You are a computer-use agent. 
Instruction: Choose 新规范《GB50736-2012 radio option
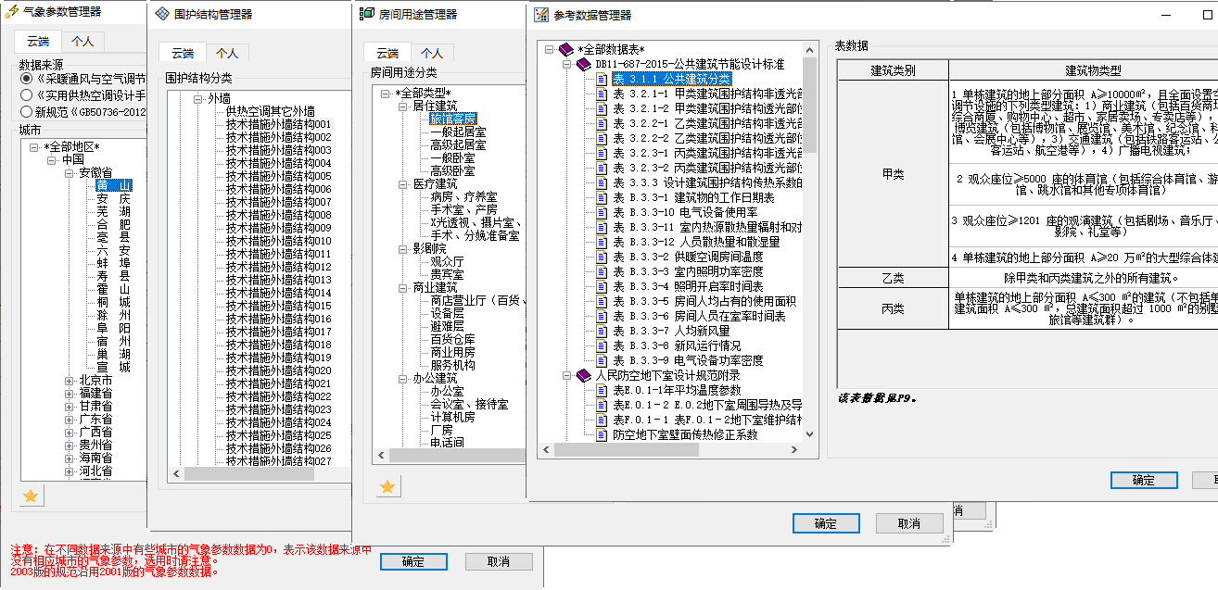tap(27, 112)
